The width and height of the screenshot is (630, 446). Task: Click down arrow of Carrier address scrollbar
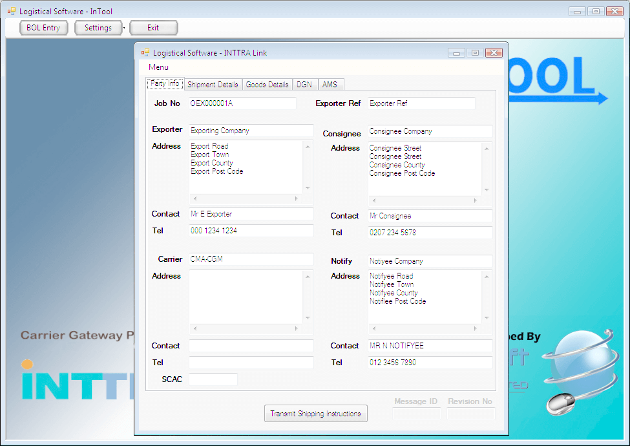[308, 318]
